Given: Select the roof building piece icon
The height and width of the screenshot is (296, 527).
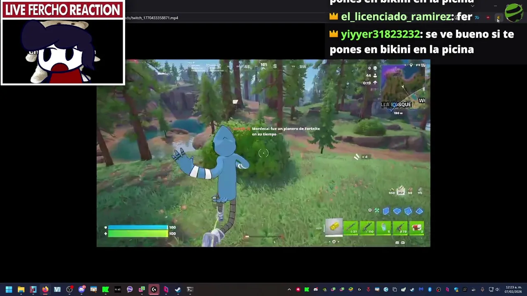Looking at the screenshot, I should click(x=419, y=211).
